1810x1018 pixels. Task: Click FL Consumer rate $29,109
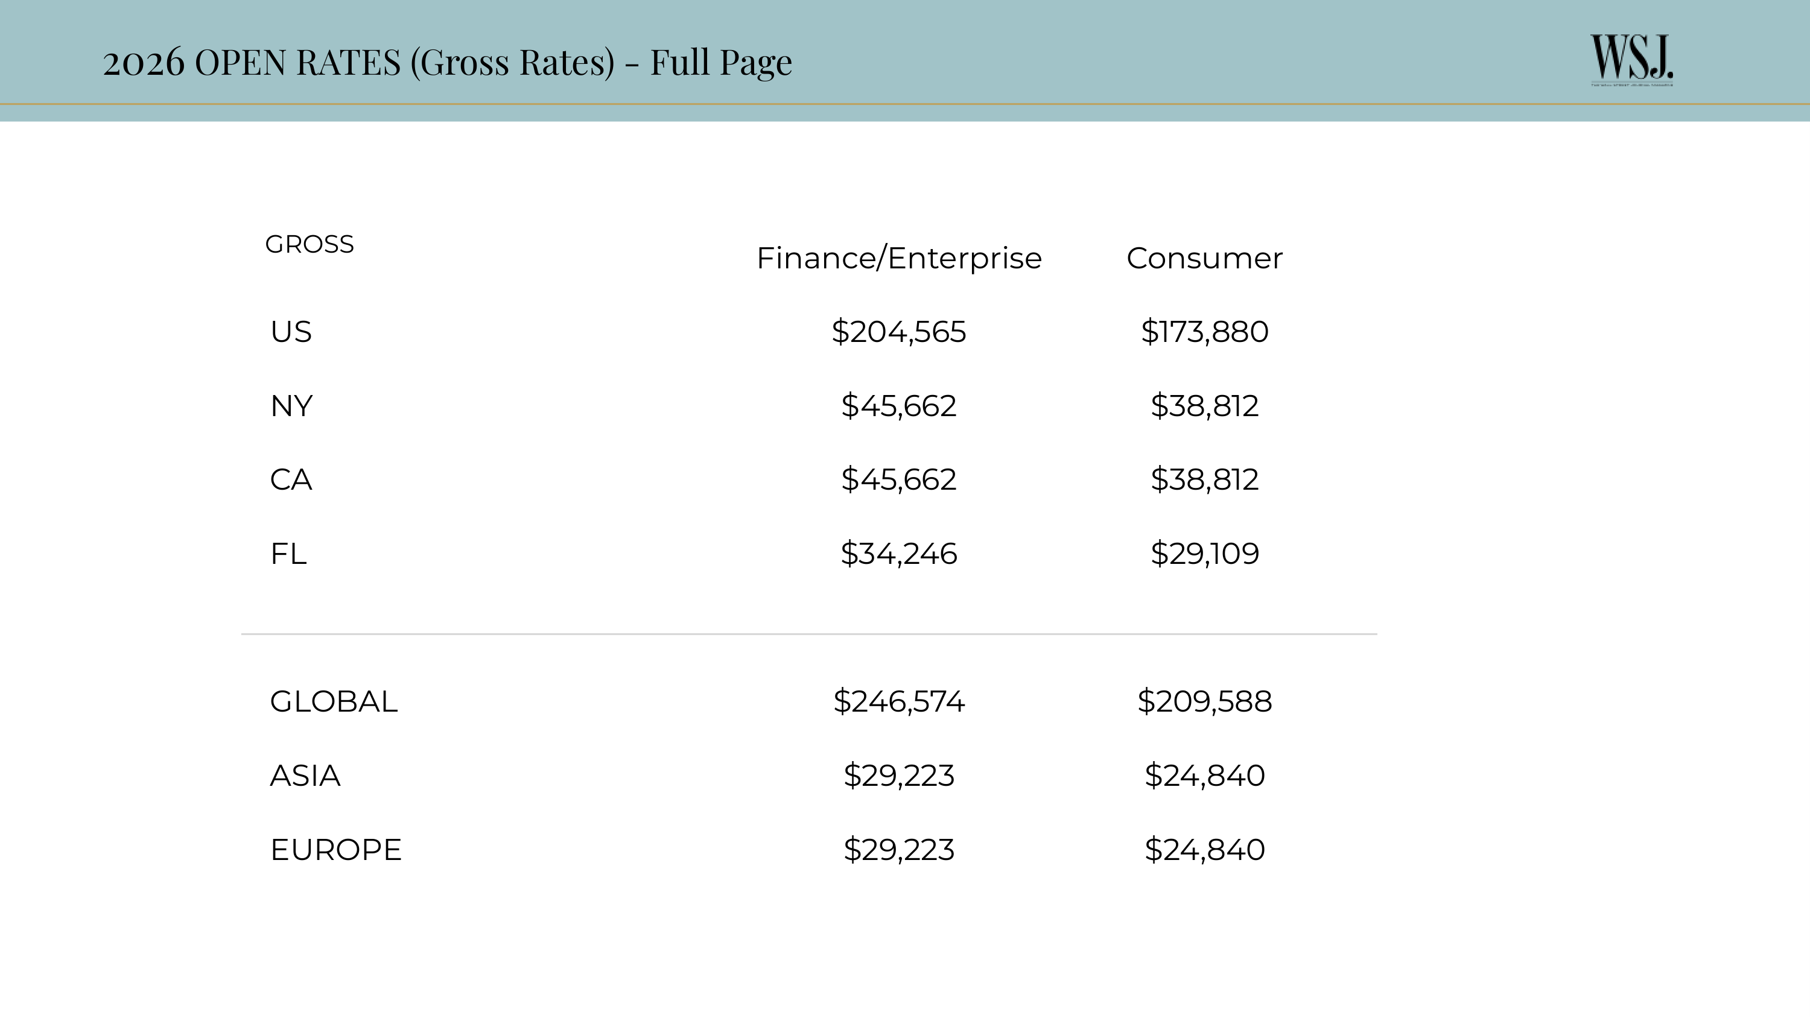1204,554
